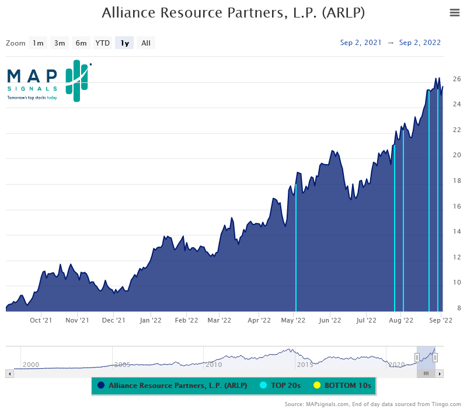Click the Apr '22 x-axis label
Image resolution: width=467 pixels, height=409 pixels.
click(x=259, y=320)
